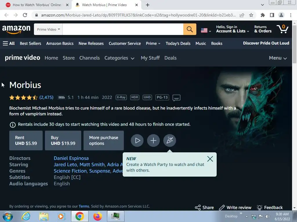Close the Watch Party tooltip
297x222 pixels.
210,159
